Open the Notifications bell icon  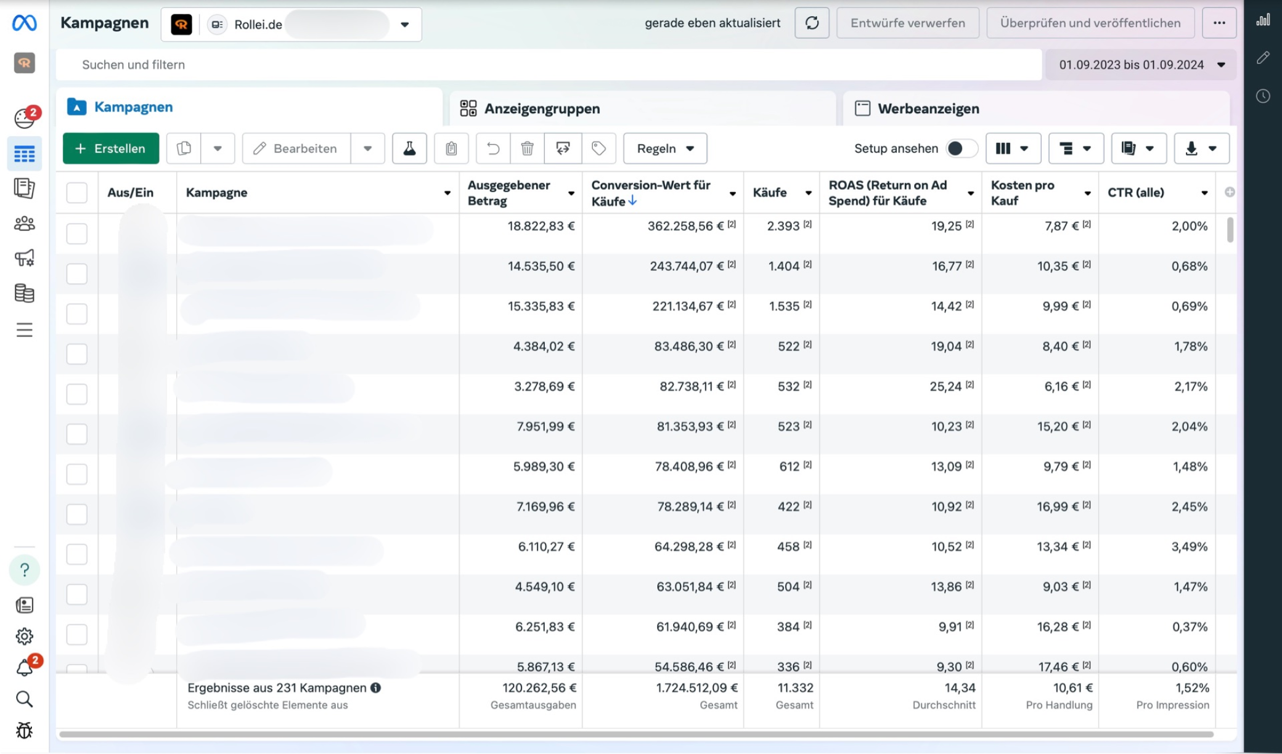pos(26,667)
